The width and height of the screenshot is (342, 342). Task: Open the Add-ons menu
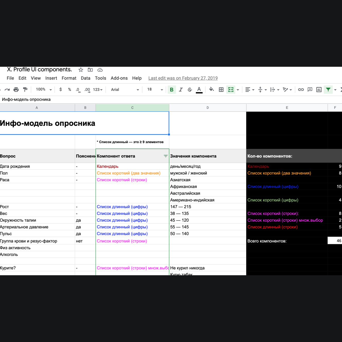pyautogui.click(x=119, y=78)
